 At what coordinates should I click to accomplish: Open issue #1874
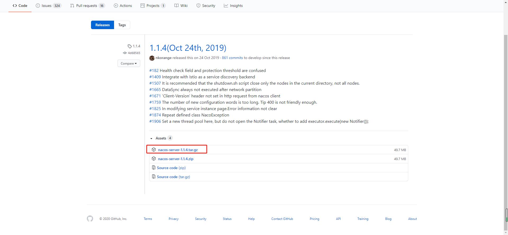pyautogui.click(x=155, y=115)
